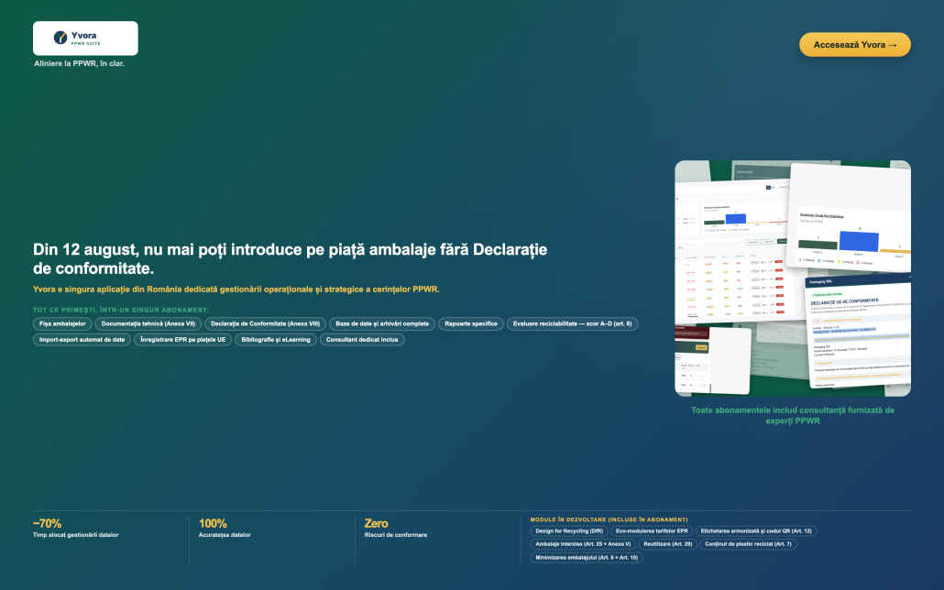The image size is (944, 590).
Task: Click the text 'Timp alocat gestionării datelor'
Action: 76,535
